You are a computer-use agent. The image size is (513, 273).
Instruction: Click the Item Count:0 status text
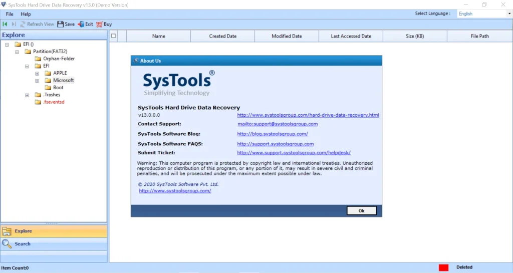pyautogui.click(x=15, y=268)
